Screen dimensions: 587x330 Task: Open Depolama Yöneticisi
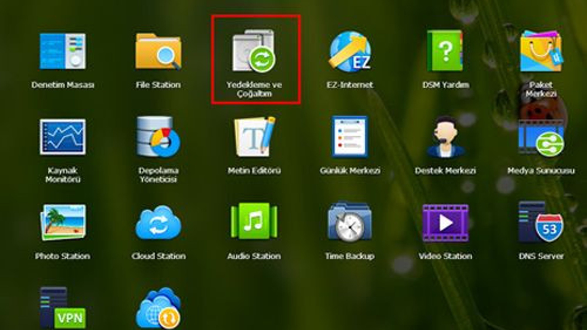pos(158,137)
